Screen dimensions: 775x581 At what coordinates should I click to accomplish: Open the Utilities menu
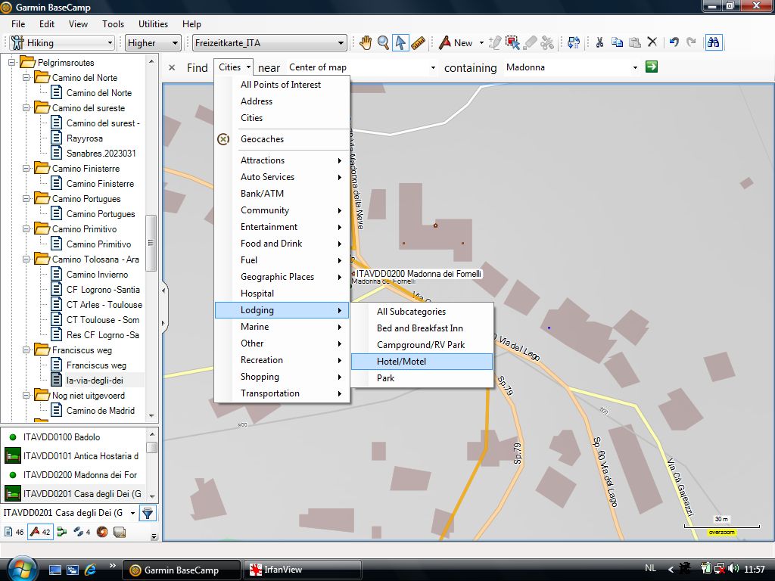tap(154, 24)
